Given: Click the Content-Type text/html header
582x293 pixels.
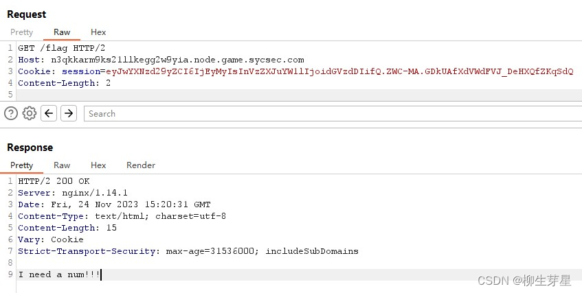Looking at the screenshot, I should point(122,216).
